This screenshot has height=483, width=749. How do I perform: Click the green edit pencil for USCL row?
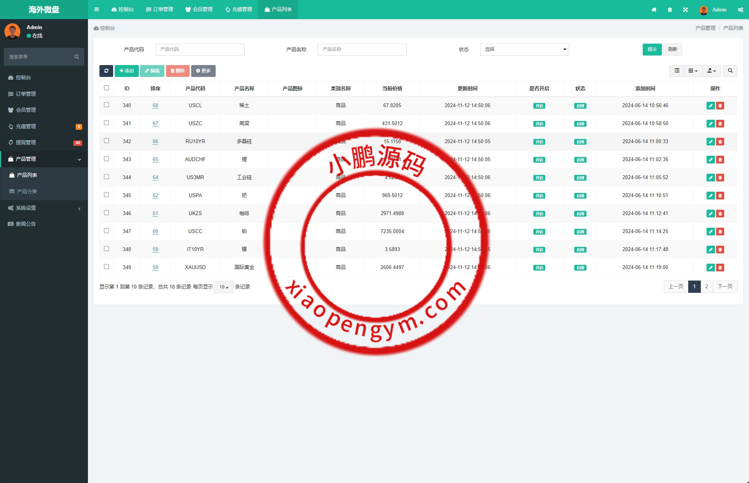(710, 106)
